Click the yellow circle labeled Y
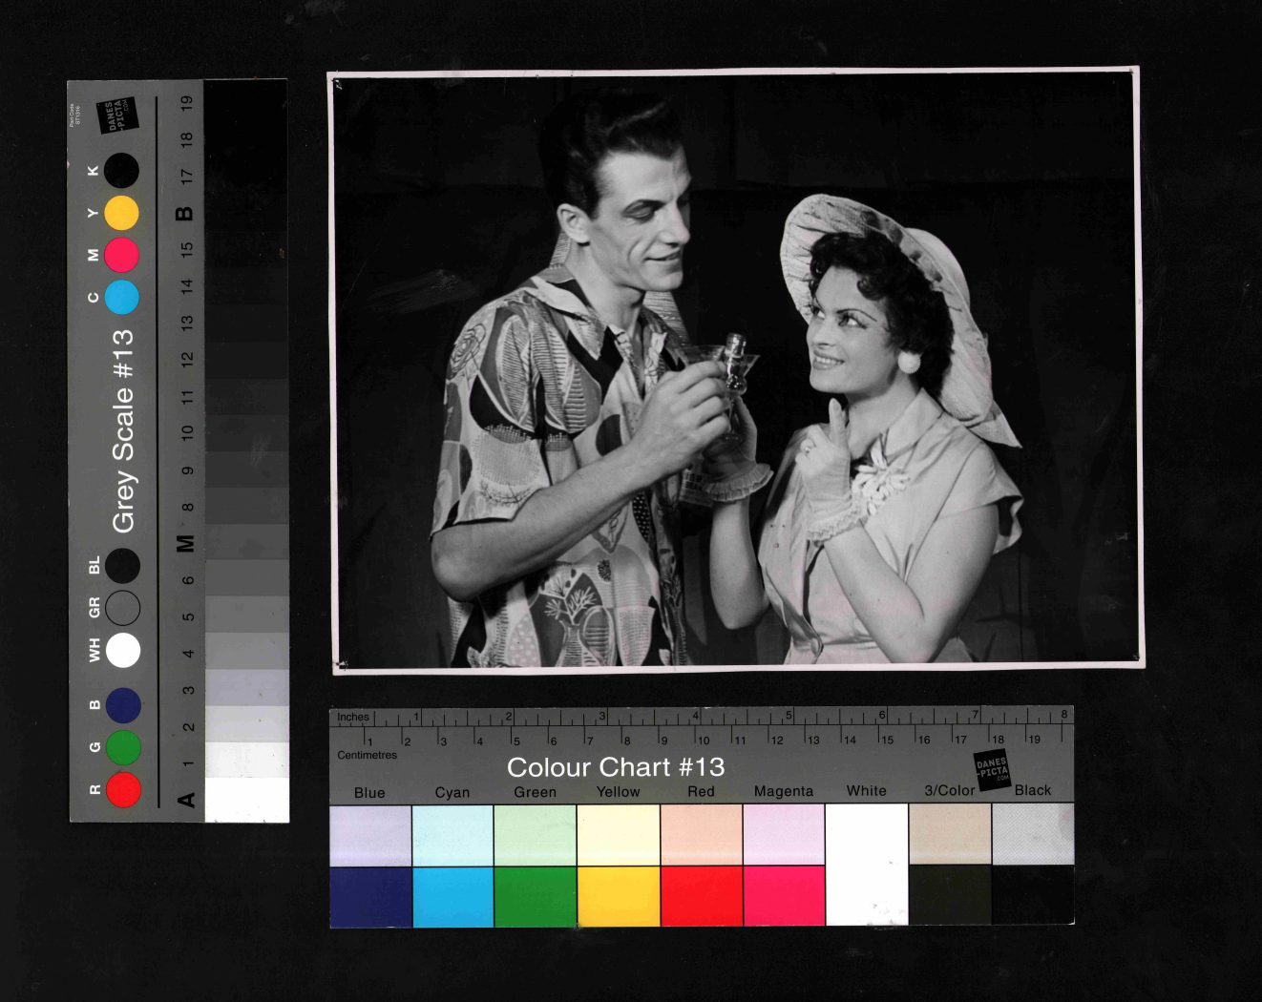 [121, 213]
